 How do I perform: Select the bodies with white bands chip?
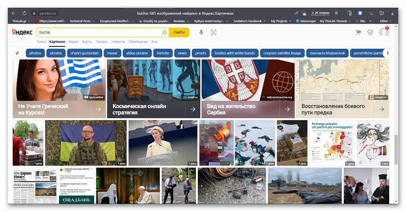click(235, 53)
